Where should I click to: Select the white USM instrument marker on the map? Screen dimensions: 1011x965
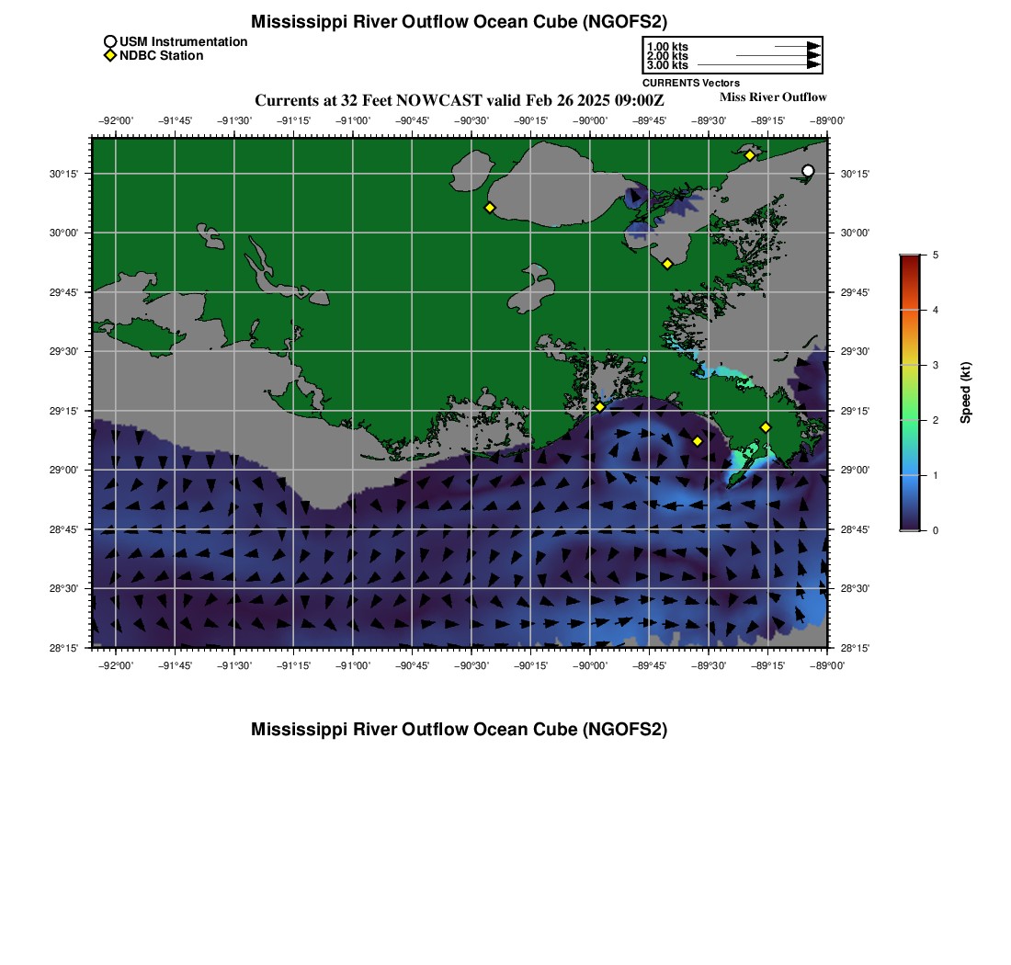point(808,171)
